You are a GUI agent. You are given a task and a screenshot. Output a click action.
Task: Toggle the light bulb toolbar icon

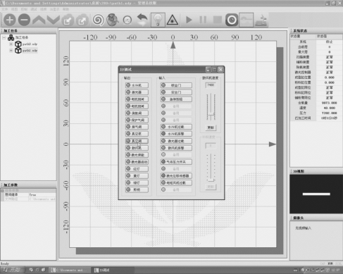(158, 20)
